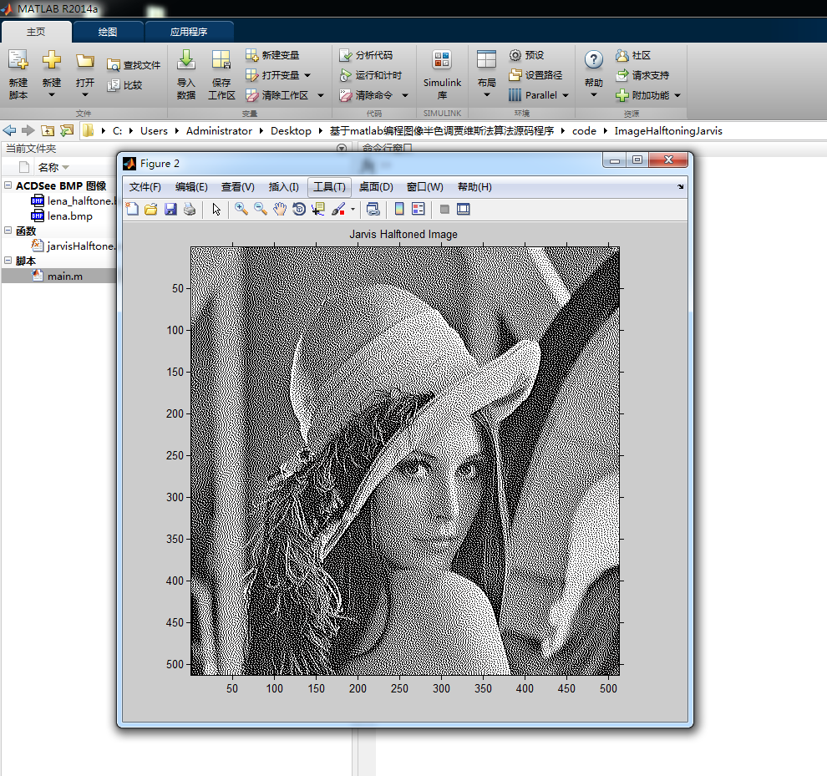Screen dimensions: 827x776
Task: Select the Edit Plot arrow tool
Action: click(216, 210)
